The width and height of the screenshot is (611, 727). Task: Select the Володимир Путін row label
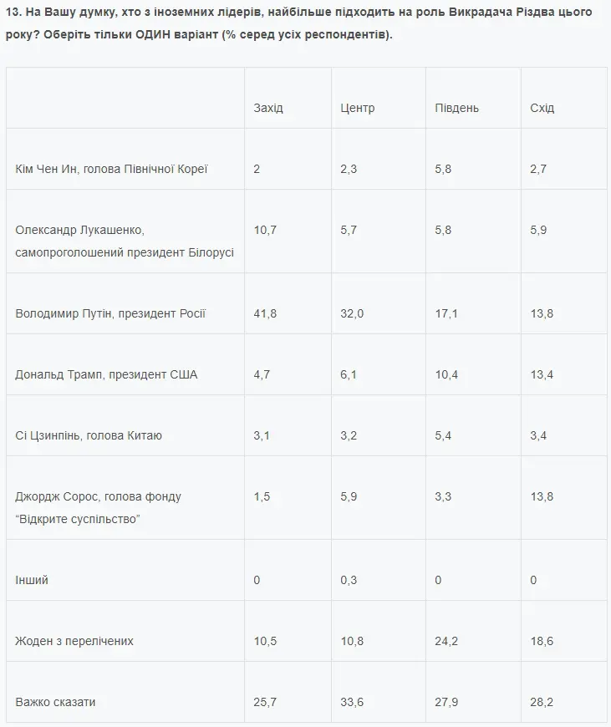(110, 313)
